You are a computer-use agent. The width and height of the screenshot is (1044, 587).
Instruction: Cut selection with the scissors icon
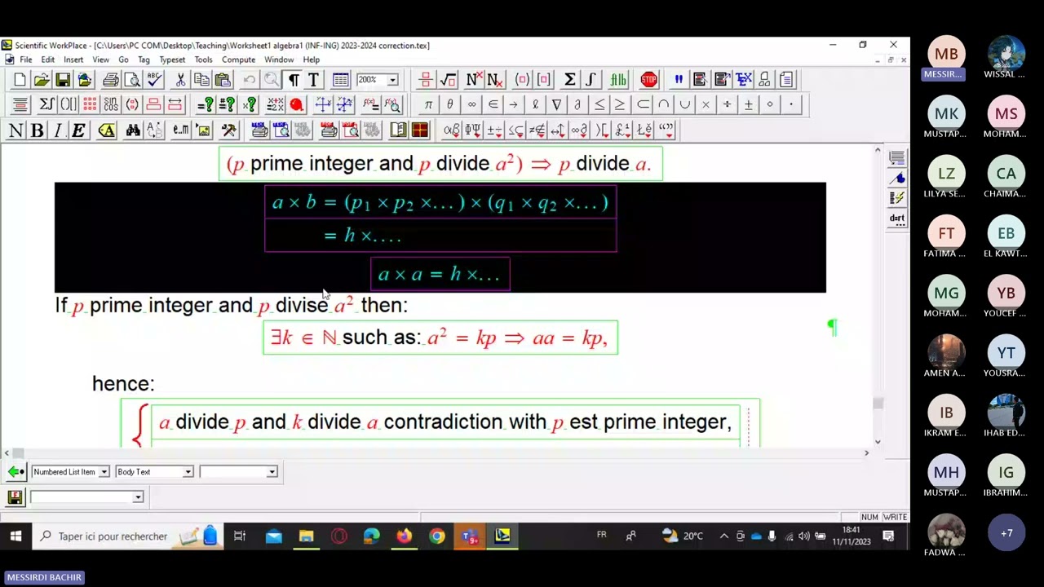click(180, 80)
